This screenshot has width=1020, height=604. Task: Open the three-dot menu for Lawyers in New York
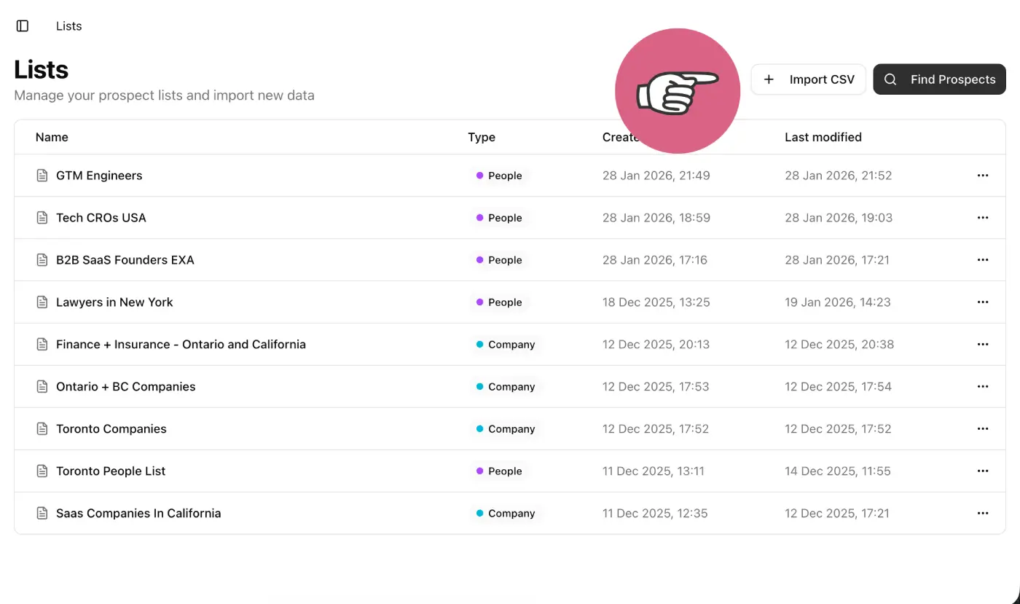982,302
